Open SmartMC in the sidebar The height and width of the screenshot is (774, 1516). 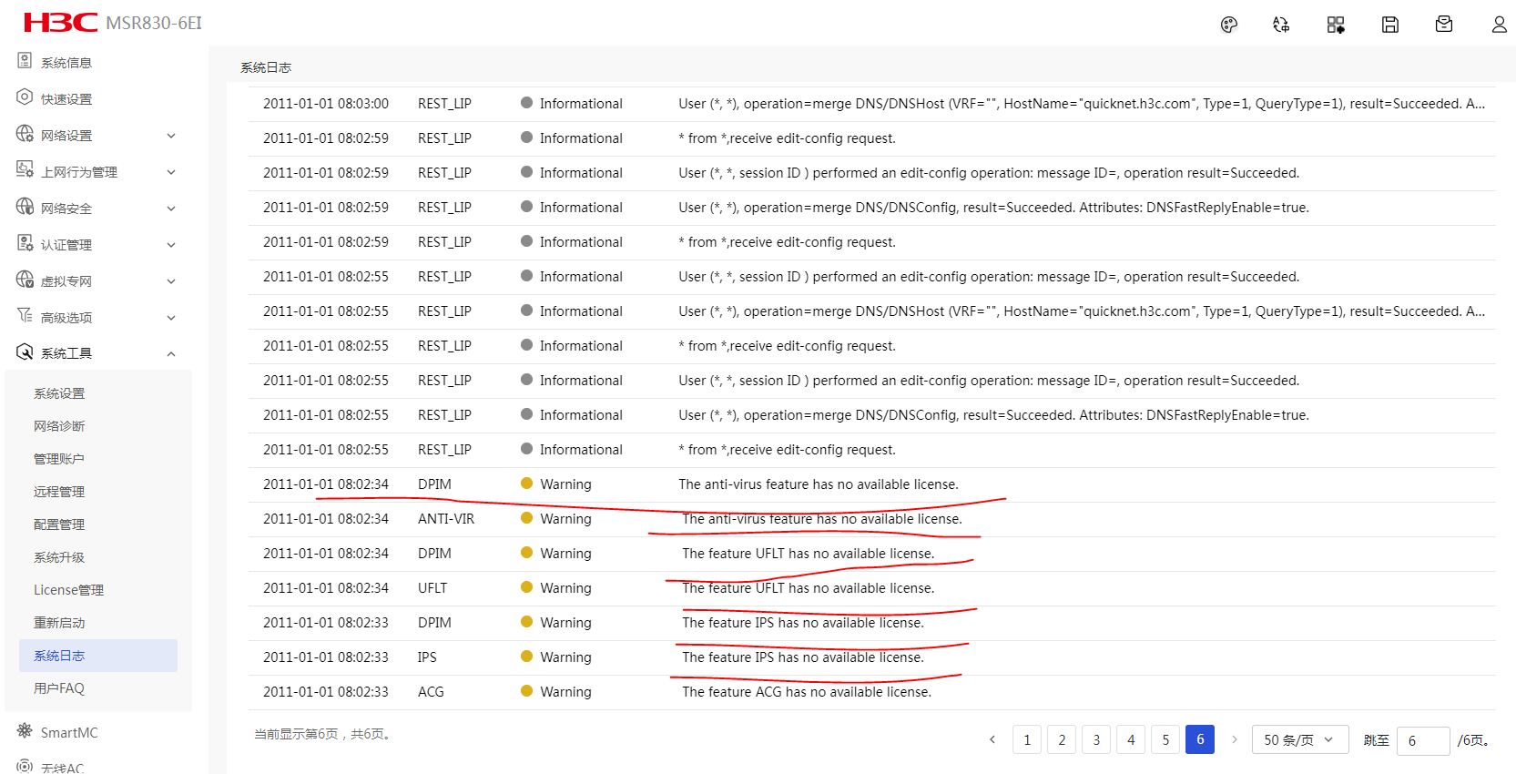click(x=69, y=733)
